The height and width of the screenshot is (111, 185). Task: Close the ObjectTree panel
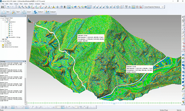click(x=25, y=16)
